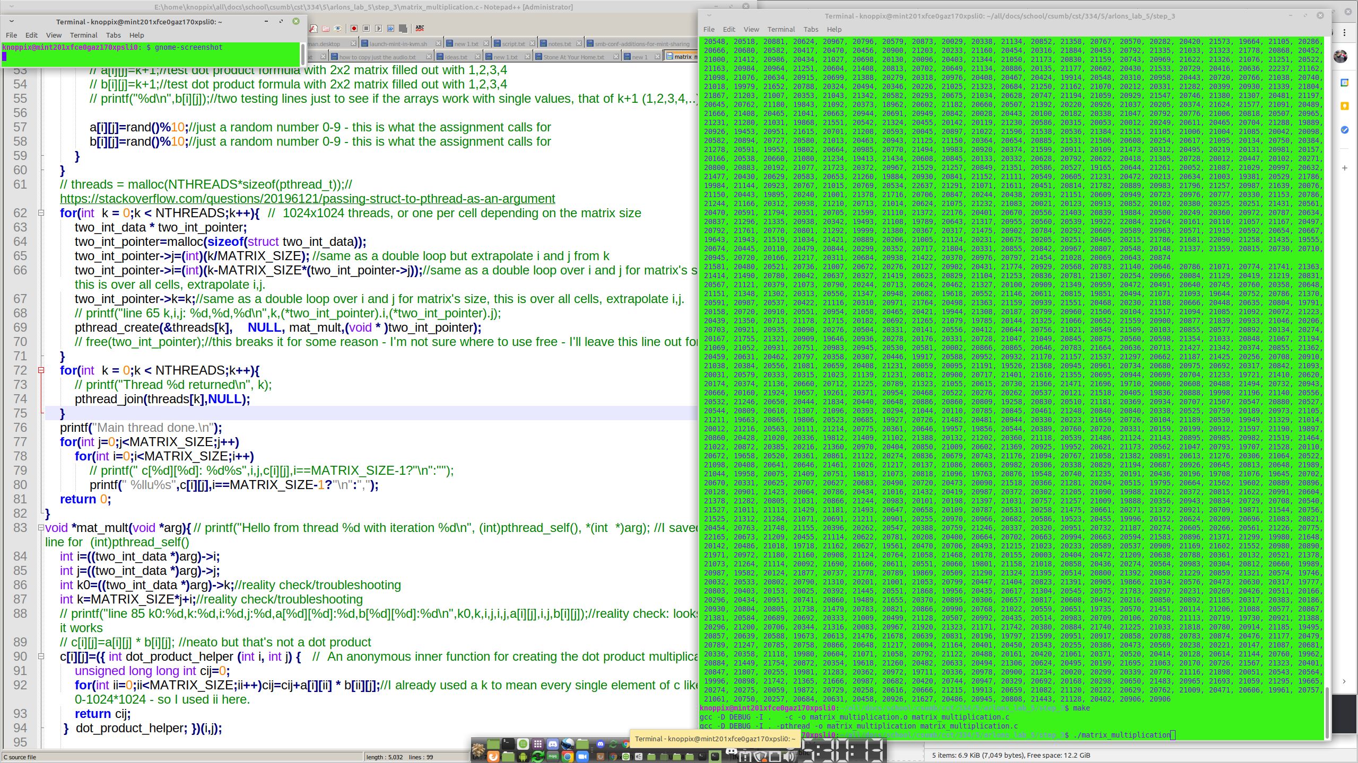Open the purple app grid icon in dock
This screenshot has height=763, width=1358.
(x=538, y=744)
